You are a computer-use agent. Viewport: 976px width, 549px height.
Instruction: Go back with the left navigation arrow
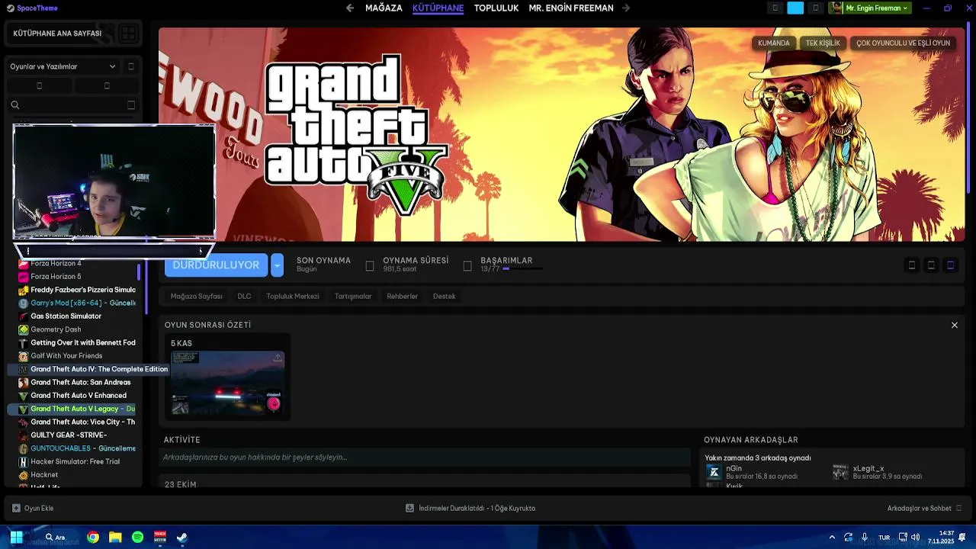click(x=350, y=8)
